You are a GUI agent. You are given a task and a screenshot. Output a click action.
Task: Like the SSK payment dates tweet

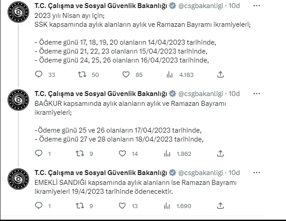[x=126, y=75]
